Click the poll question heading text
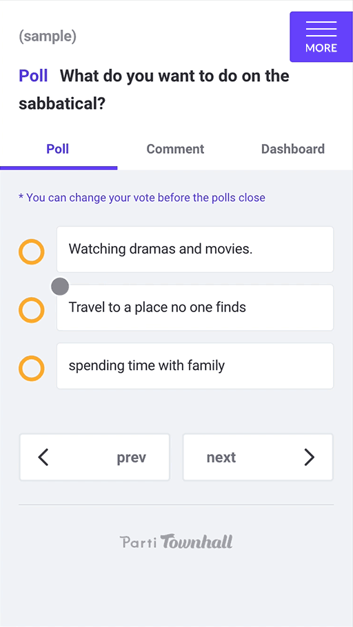 [154, 90]
